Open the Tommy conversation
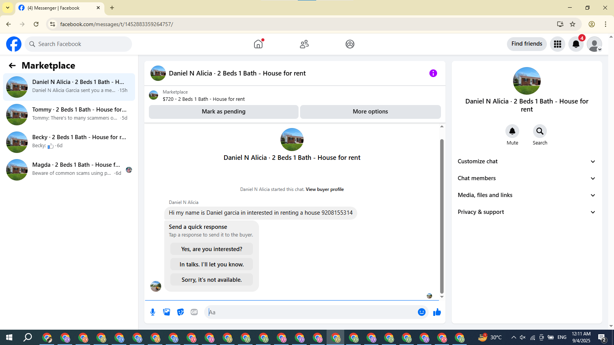This screenshot has height=345, width=614. pos(69,115)
